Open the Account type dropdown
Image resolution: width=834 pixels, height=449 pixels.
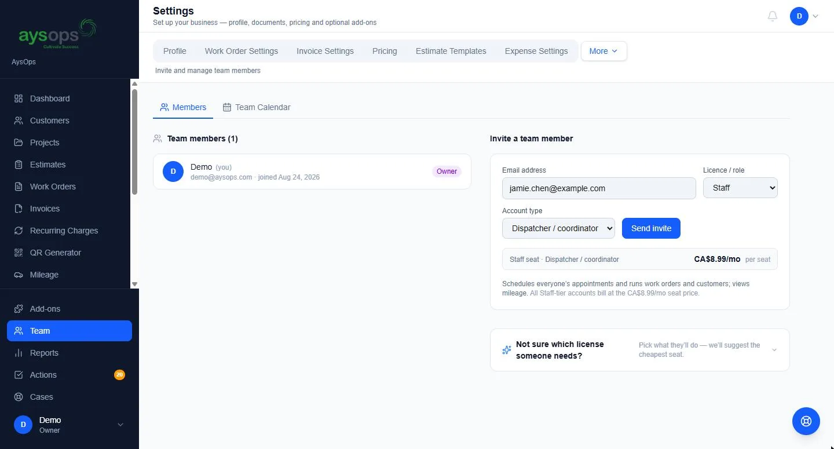558,228
